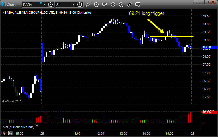Image resolution: width=218 pixels, height=137 pixels.
Task: Expand the interval 5 dropdown arrow
Action: pos(74,5)
